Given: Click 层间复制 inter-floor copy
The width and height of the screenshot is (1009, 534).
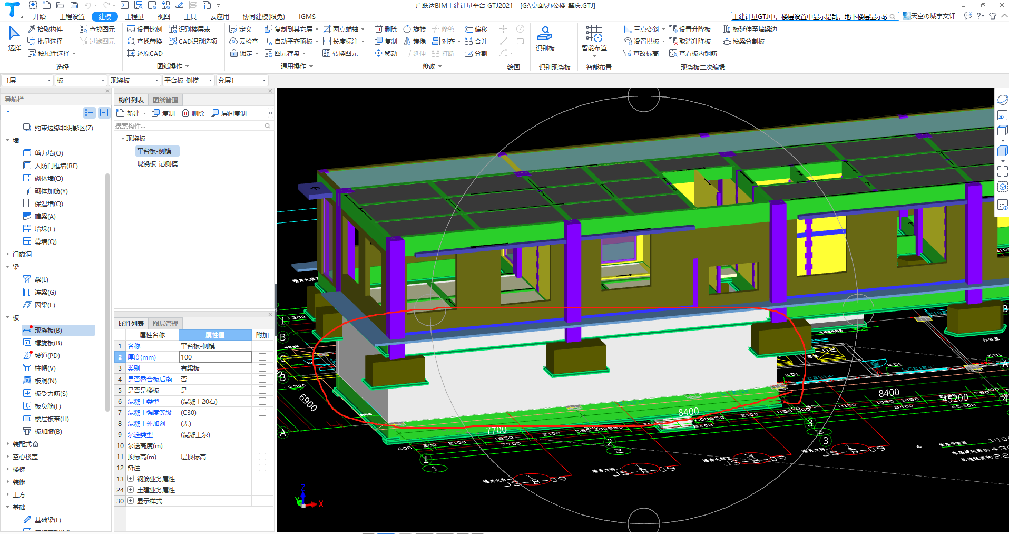Looking at the screenshot, I should click(x=229, y=113).
